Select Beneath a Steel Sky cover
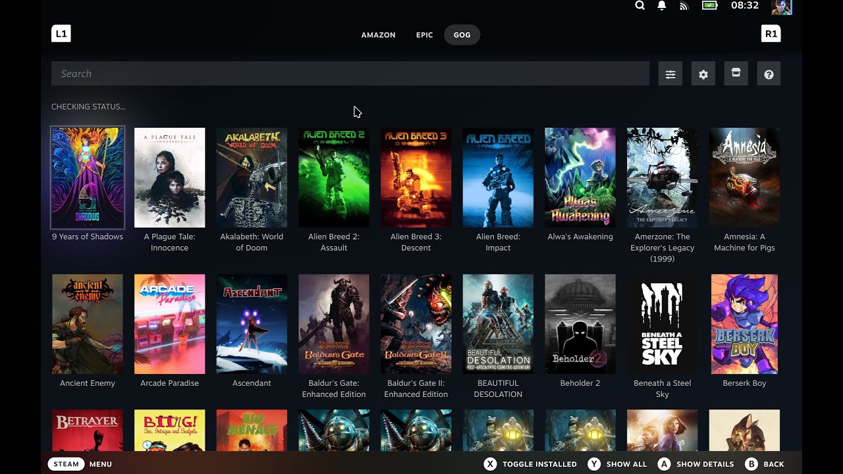This screenshot has width=843, height=474. tap(663, 324)
